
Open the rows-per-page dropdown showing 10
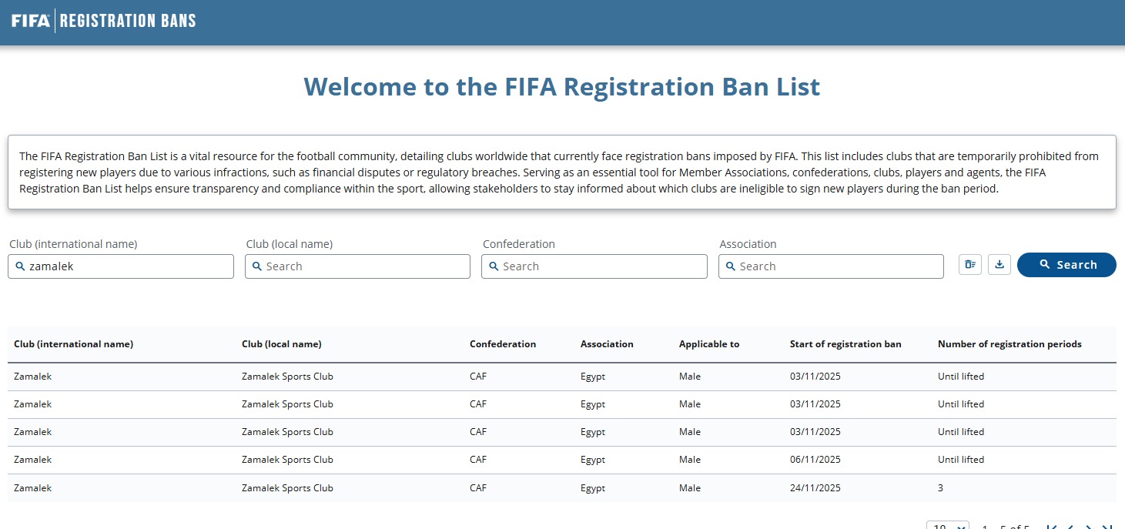(x=947, y=527)
